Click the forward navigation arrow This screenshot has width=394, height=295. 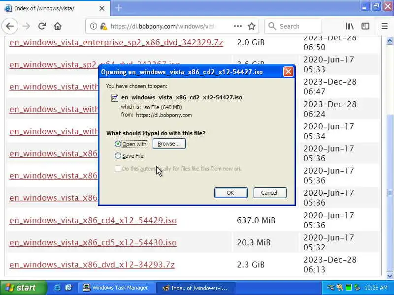coord(26,26)
